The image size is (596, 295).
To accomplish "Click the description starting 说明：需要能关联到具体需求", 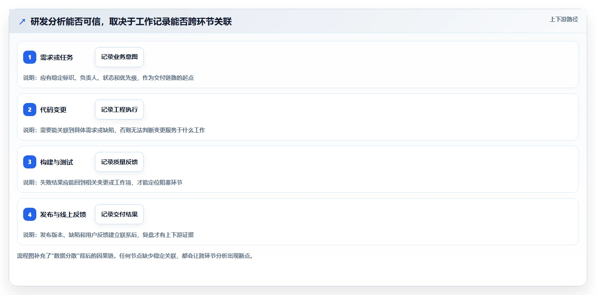I will coord(114,130).
